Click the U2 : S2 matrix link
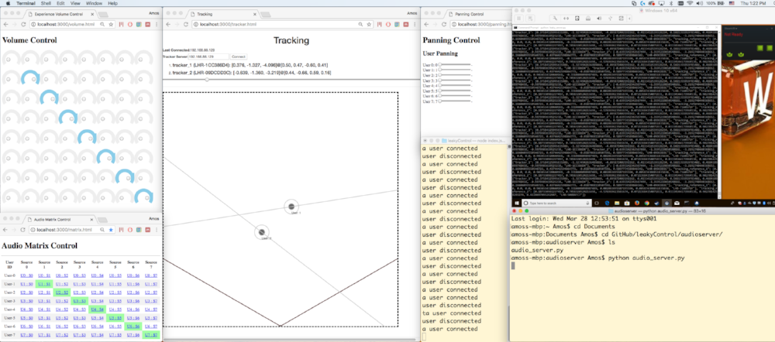 [62, 292]
